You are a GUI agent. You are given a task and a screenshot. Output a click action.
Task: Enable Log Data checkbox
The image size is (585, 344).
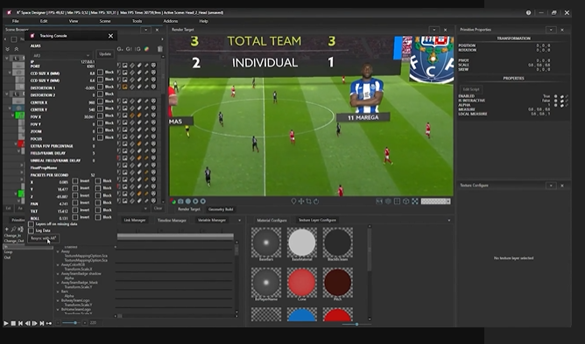(x=31, y=230)
